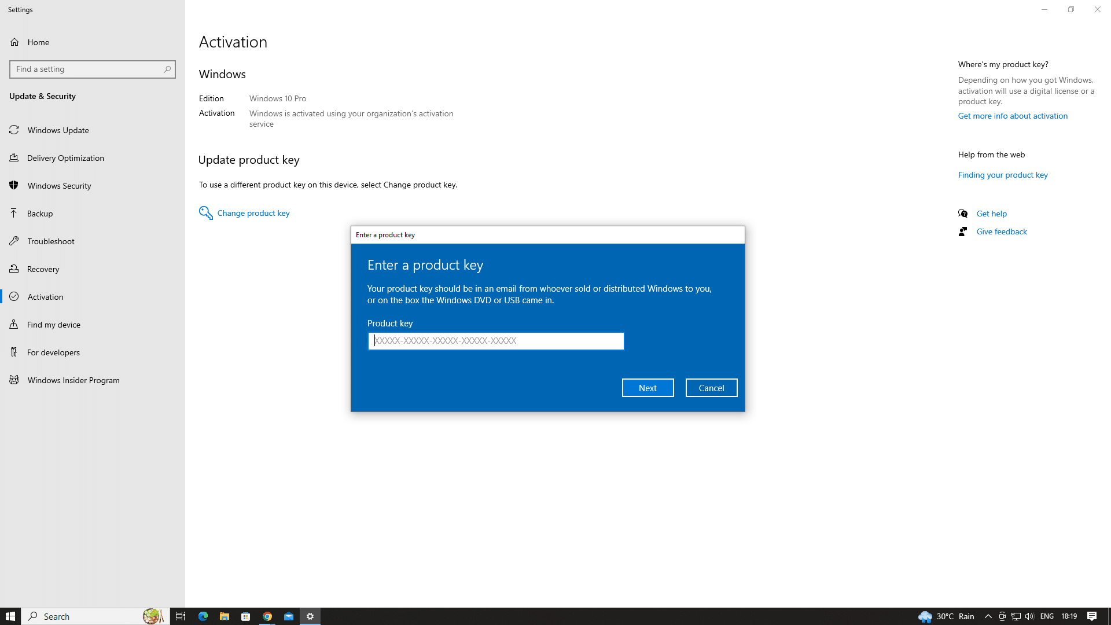Click the Get help headset icon
Image resolution: width=1111 pixels, height=625 pixels.
tap(963, 214)
